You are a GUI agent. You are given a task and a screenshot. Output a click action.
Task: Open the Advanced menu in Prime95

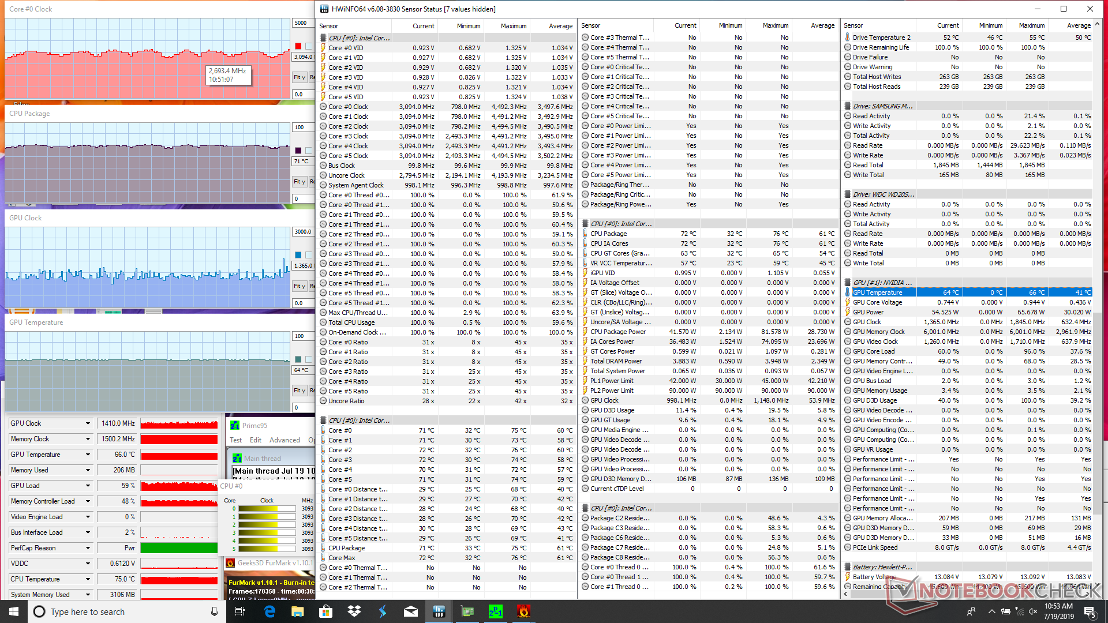coord(285,440)
